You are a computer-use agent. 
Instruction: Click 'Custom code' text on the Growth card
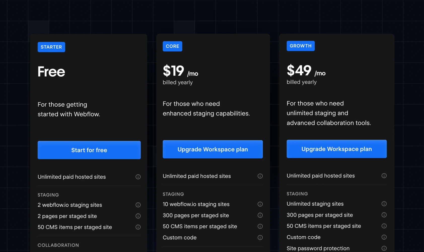click(x=303, y=237)
